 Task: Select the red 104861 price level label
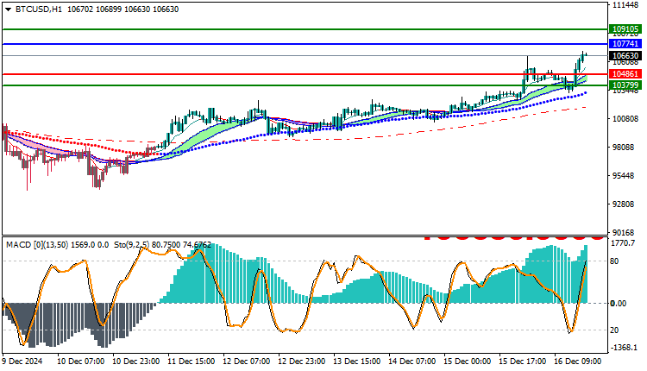625,74
